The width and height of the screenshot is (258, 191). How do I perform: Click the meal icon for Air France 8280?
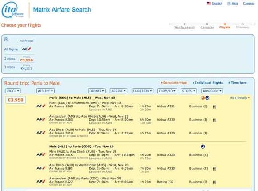click(x=214, y=120)
